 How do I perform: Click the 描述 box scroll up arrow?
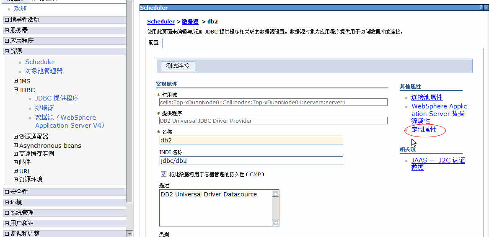(275, 193)
